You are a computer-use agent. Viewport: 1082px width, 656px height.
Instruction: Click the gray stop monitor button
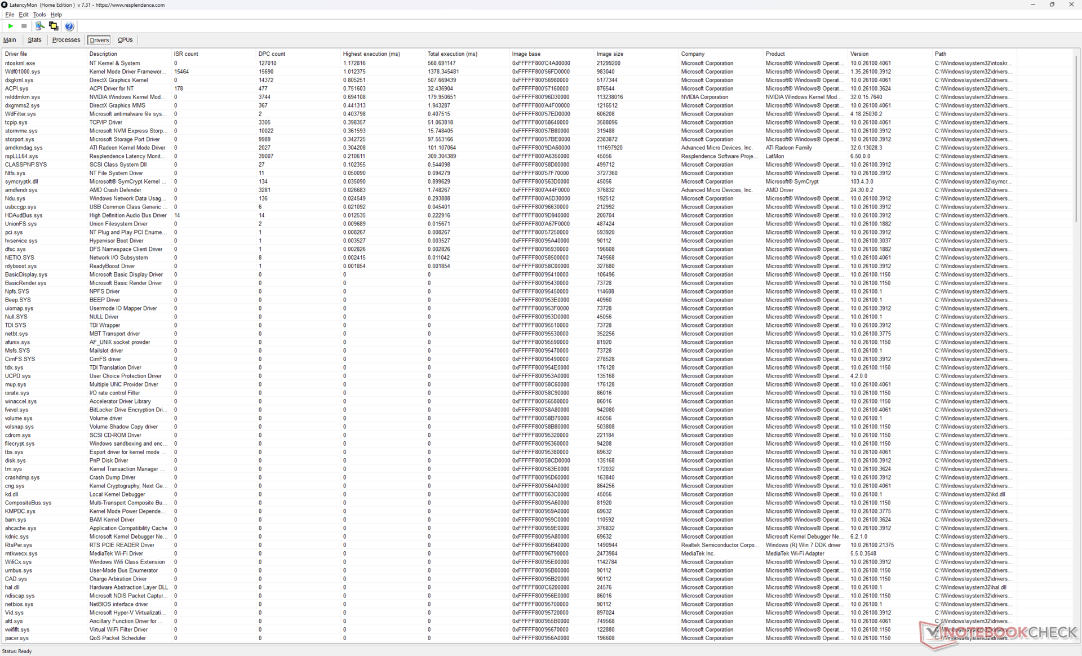24,26
